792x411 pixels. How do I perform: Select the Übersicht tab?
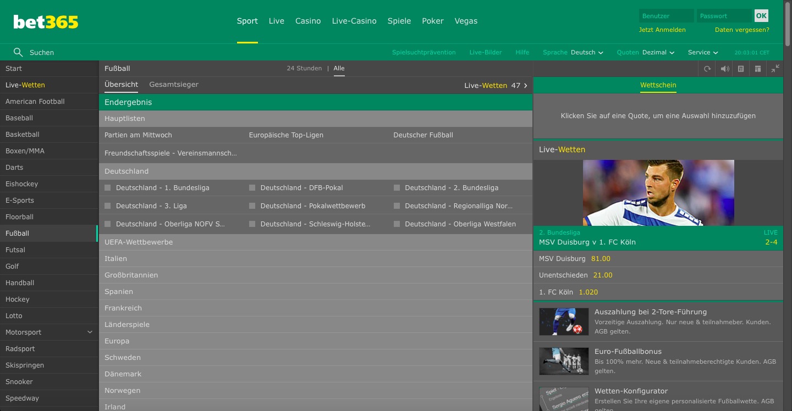(122, 85)
